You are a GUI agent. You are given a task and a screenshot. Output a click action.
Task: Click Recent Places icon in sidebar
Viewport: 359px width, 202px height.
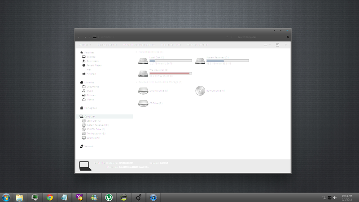84,65
